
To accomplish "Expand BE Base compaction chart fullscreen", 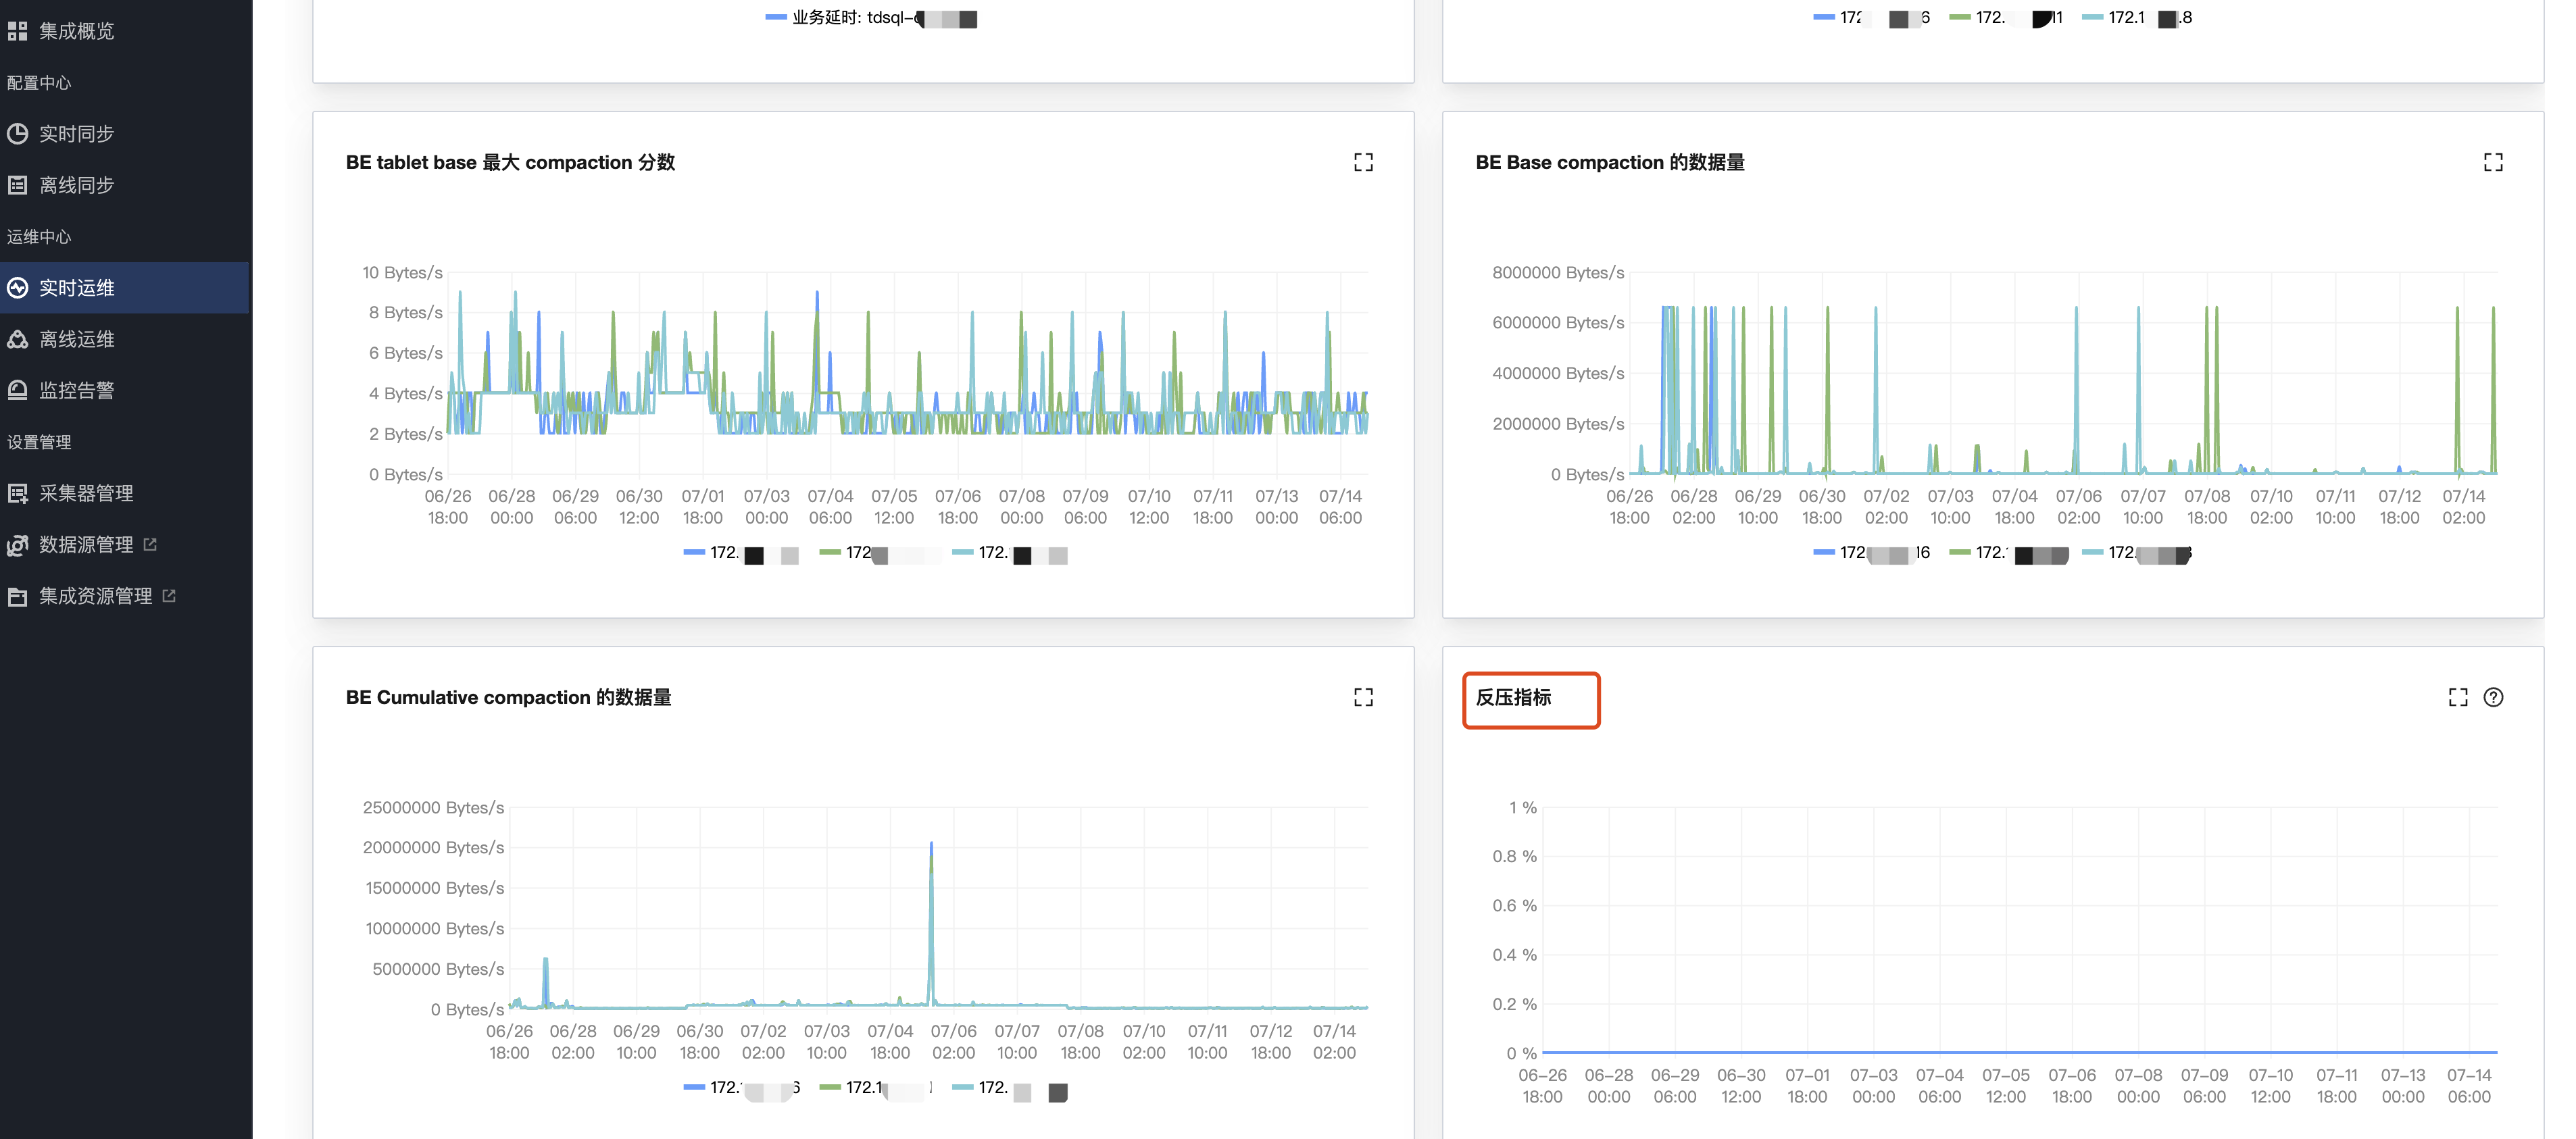I will click(2493, 162).
